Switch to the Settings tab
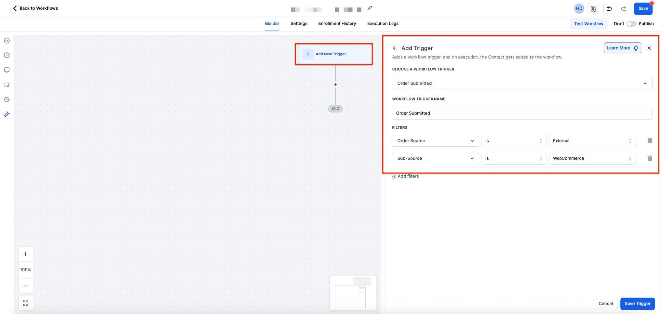Screen dimensions: 661x314 299,24
